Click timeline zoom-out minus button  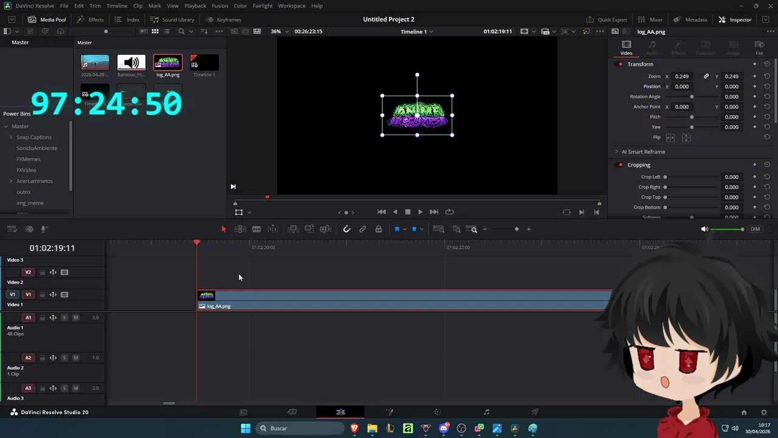(x=484, y=229)
